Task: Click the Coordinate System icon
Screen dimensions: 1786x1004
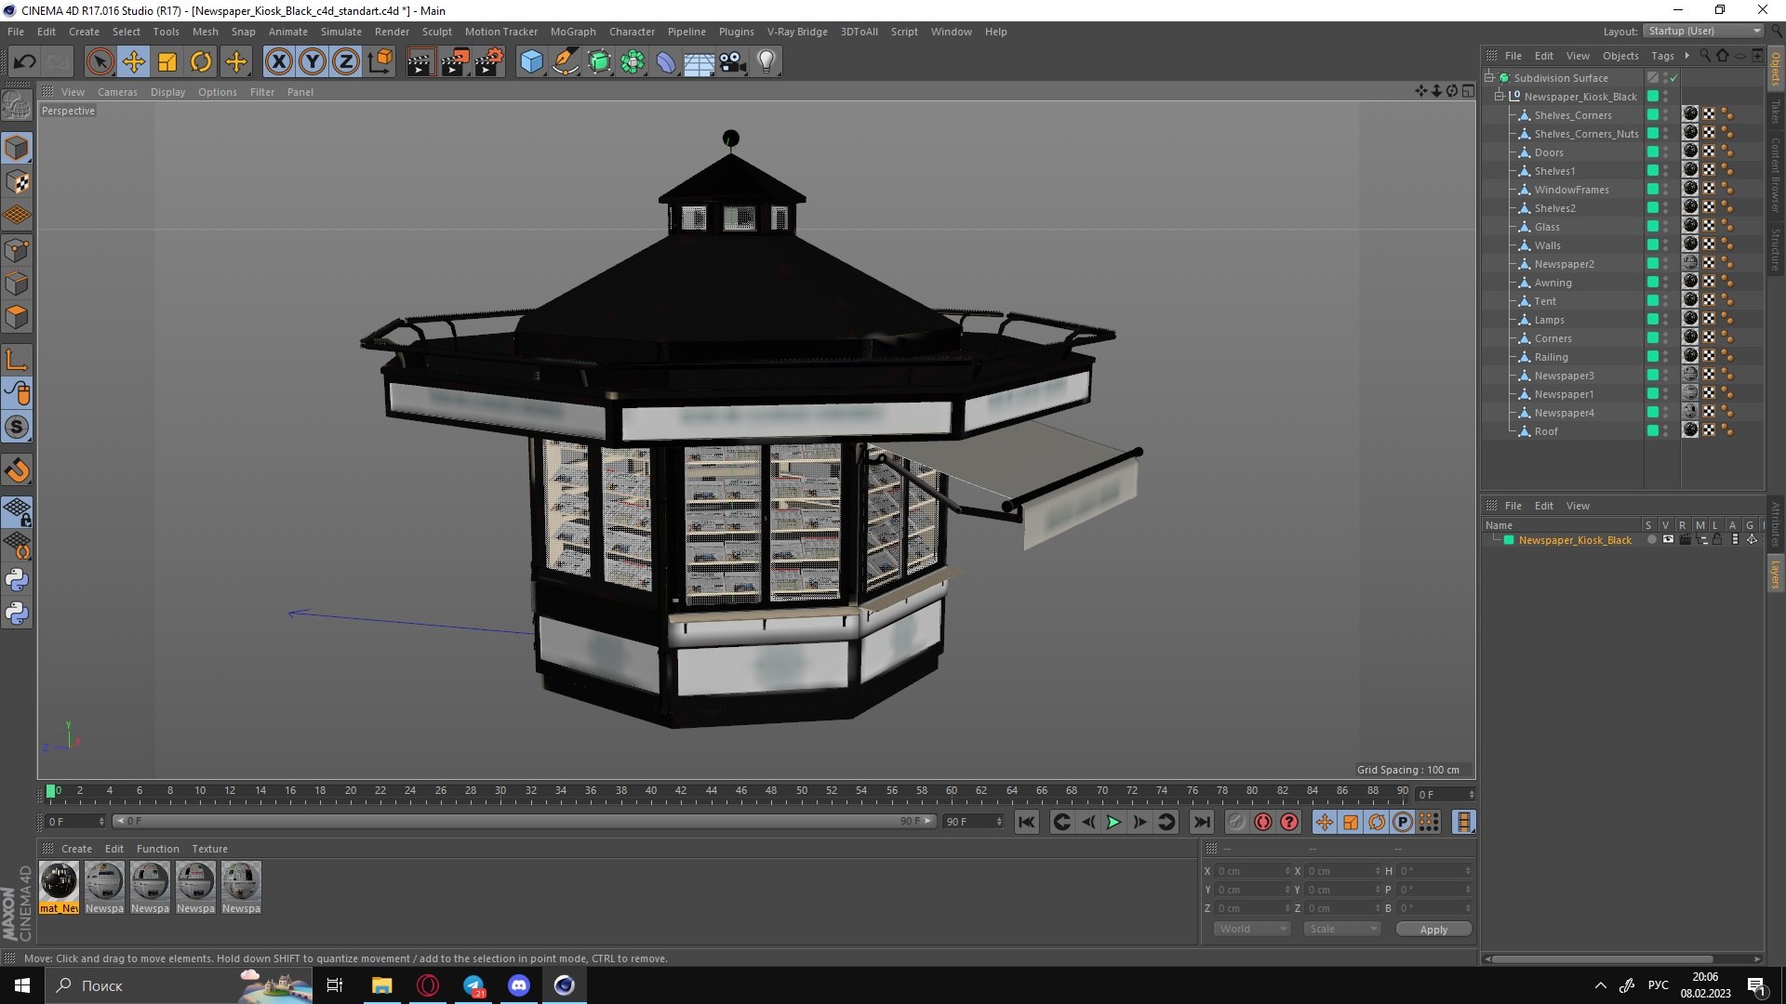Action: point(380,62)
